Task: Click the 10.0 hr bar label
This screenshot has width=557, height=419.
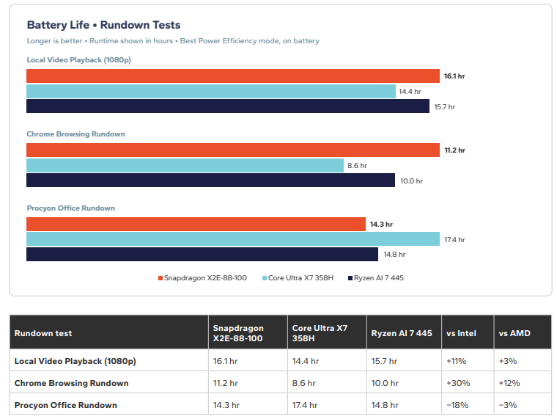Action: pos(411,181)
